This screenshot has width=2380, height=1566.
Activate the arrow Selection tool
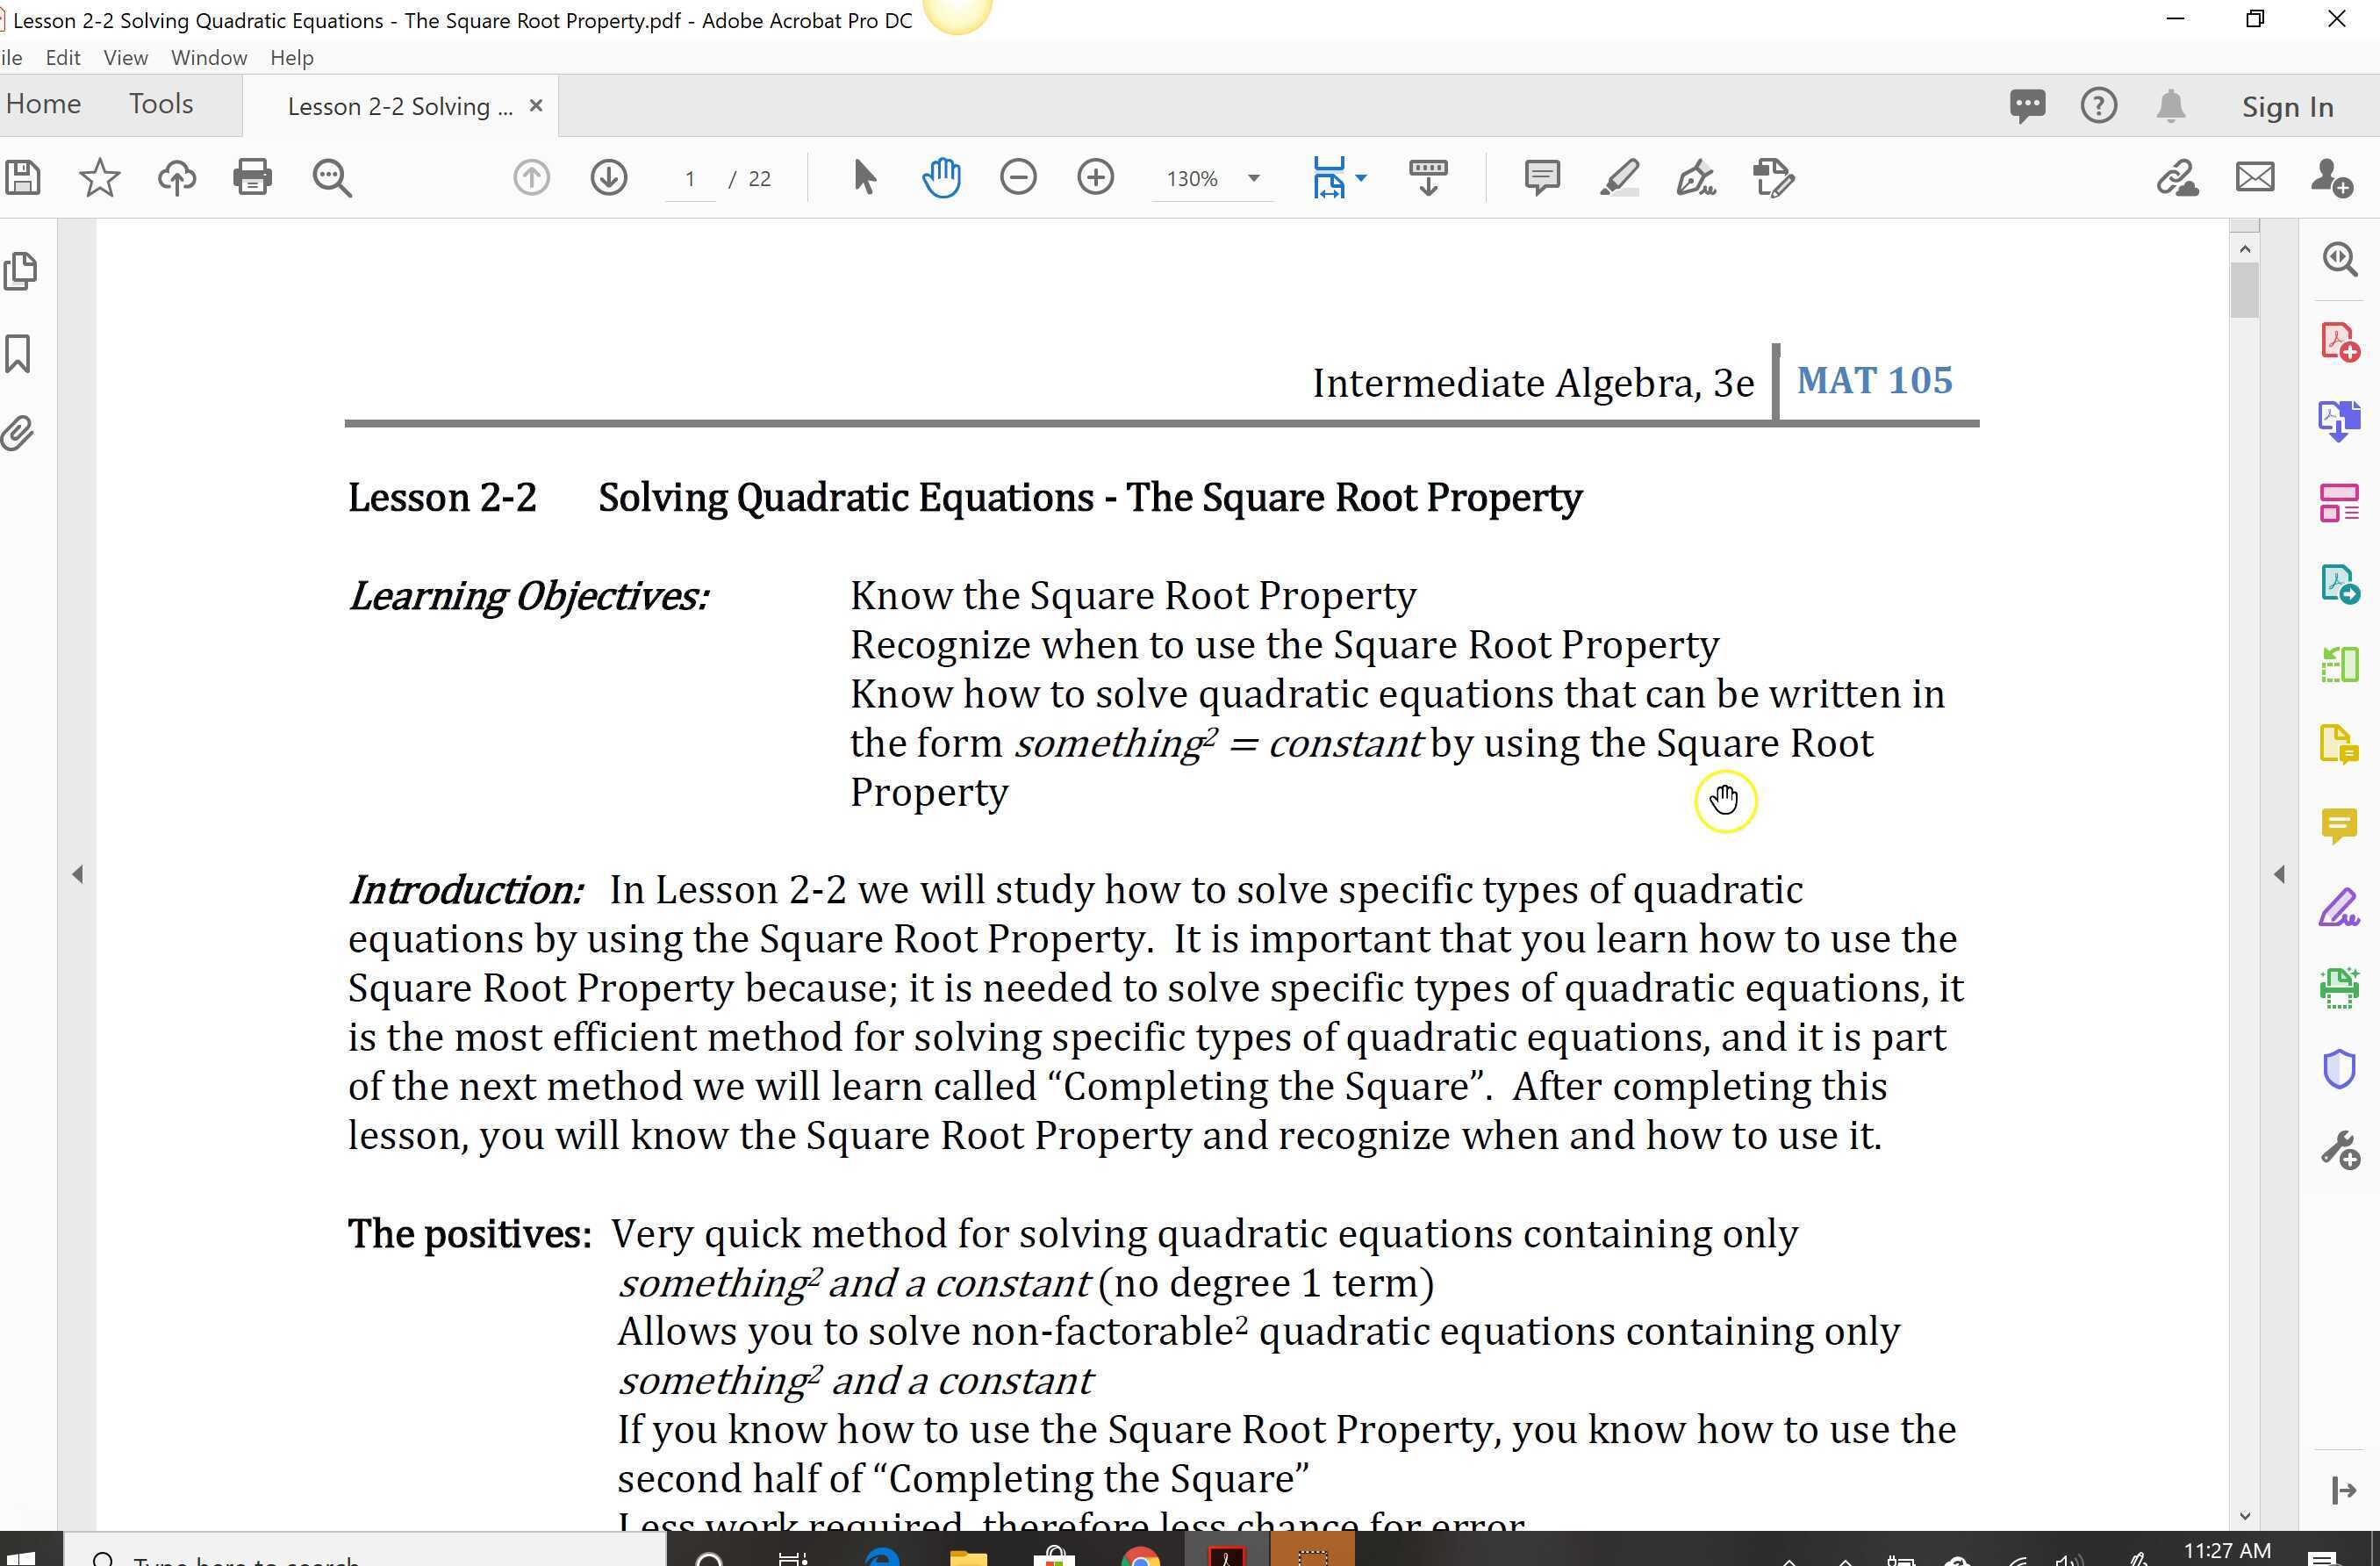pyautogui.click(x=865, y=178)
